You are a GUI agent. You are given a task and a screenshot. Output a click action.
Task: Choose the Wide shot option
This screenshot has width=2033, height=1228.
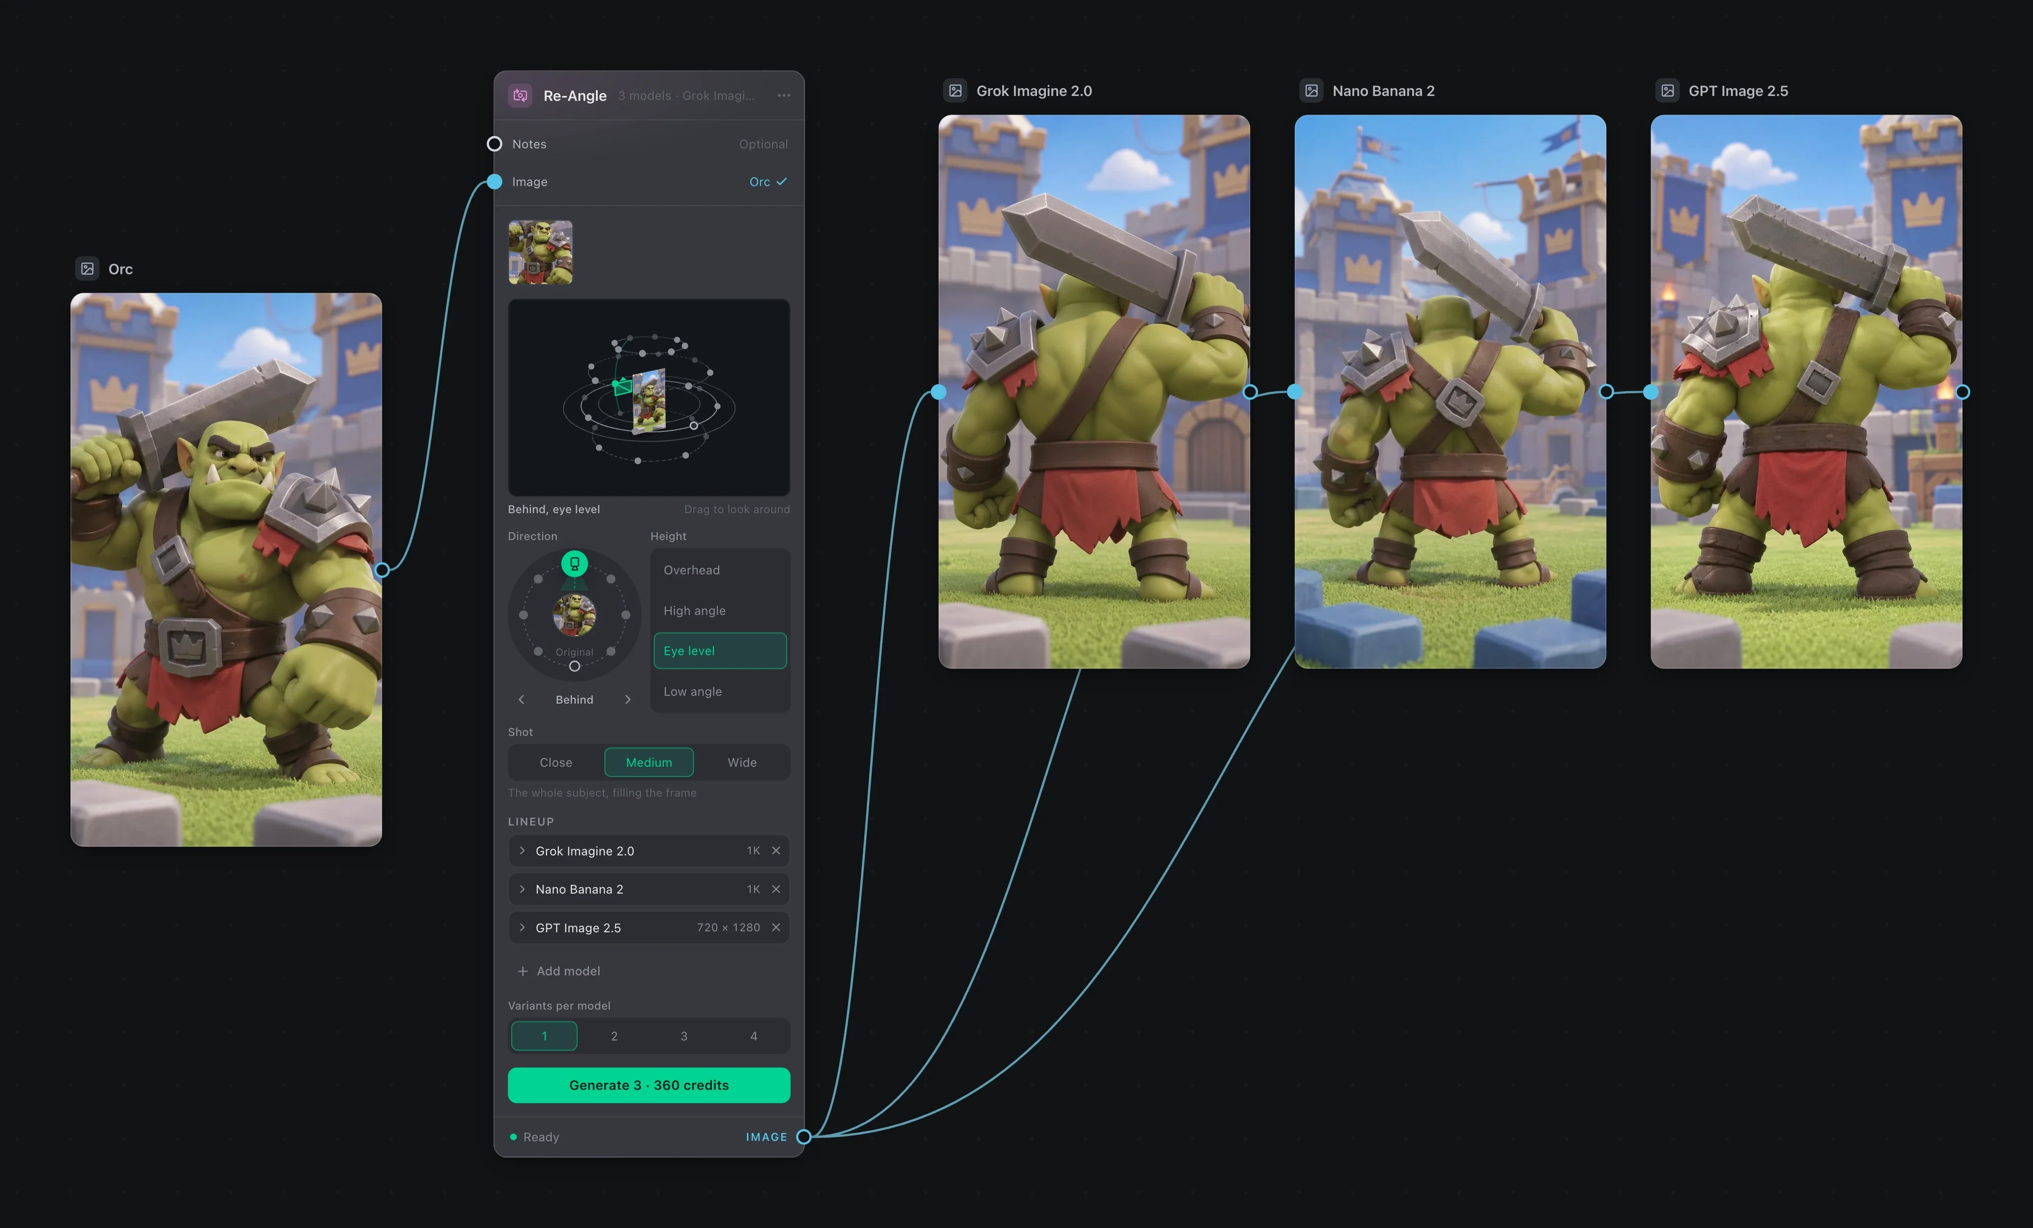[742, 762]
